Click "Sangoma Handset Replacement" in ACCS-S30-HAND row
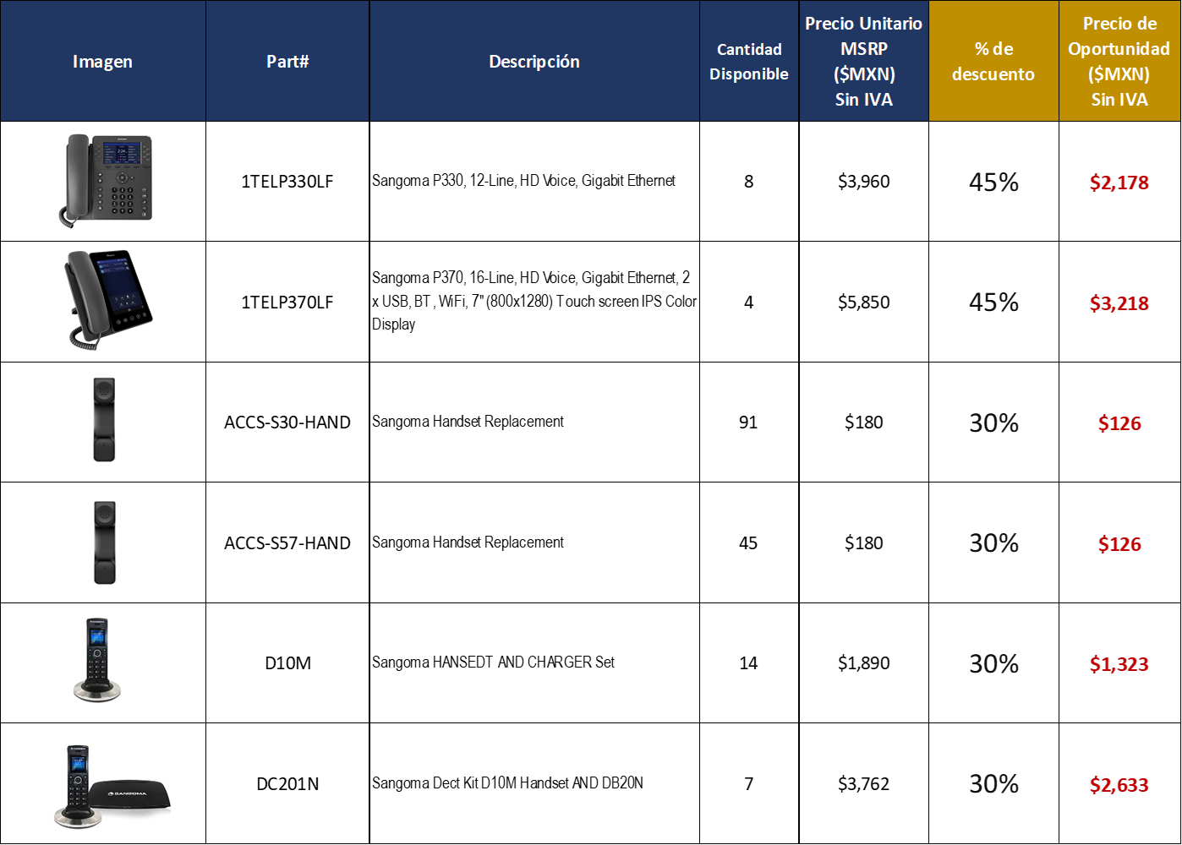Image resolution: width=1182 pixels, height=845 pixels. (x=468, y=422)
